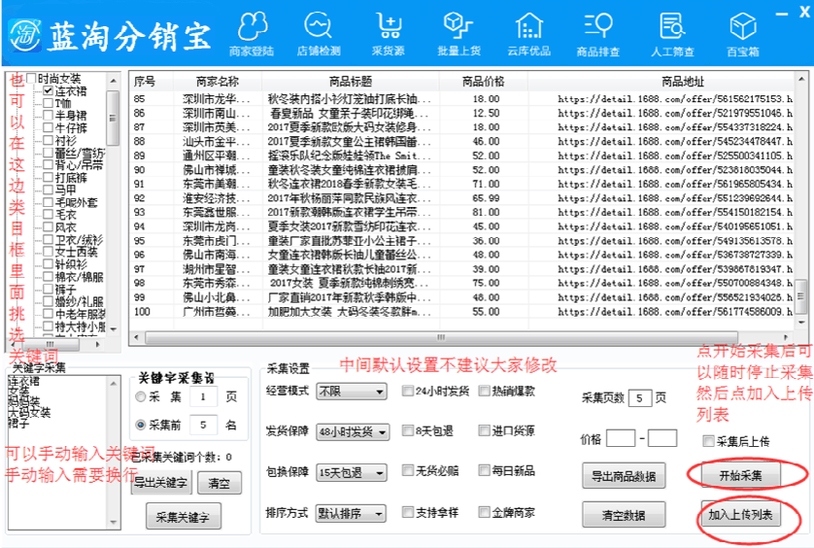The height and width of the screenshot is (548, 814).
Task: Toggle the 连衣裙 category checkbox
Action: [49, 91]
